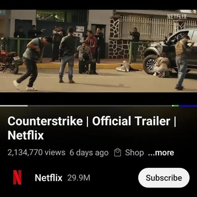Tap the 29.9M subscriber count

pos(79,178)
